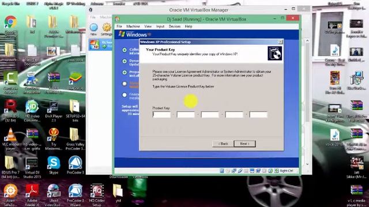Screen dimensions: 369x207
Task: Select the BlueStacks desktop icon
Action: pos(76,81)
